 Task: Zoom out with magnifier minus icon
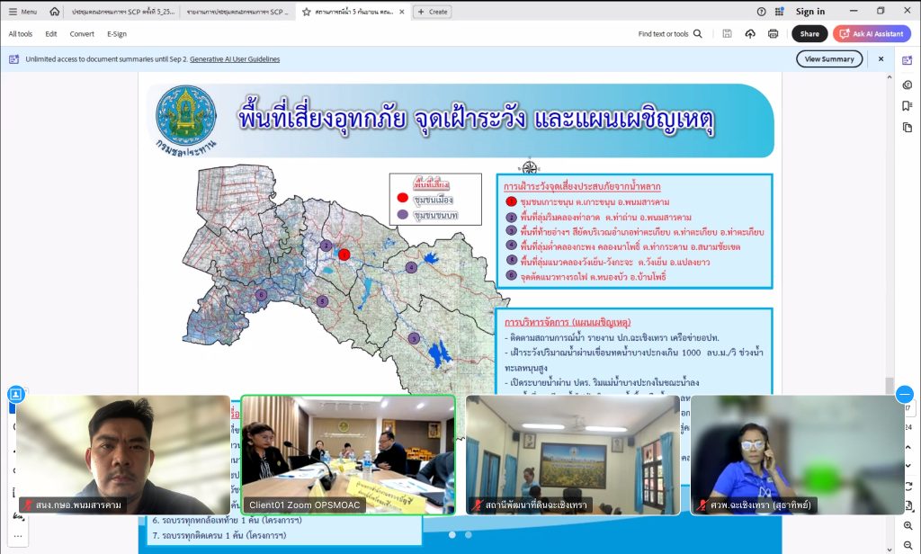click(x=908, y=545)
